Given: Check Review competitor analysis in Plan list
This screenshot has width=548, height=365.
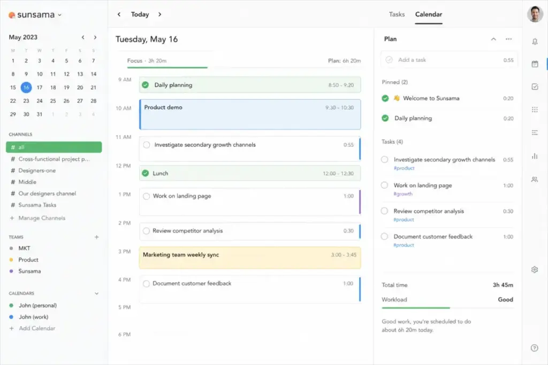Looking at the screenshot, I should point(384,211).
